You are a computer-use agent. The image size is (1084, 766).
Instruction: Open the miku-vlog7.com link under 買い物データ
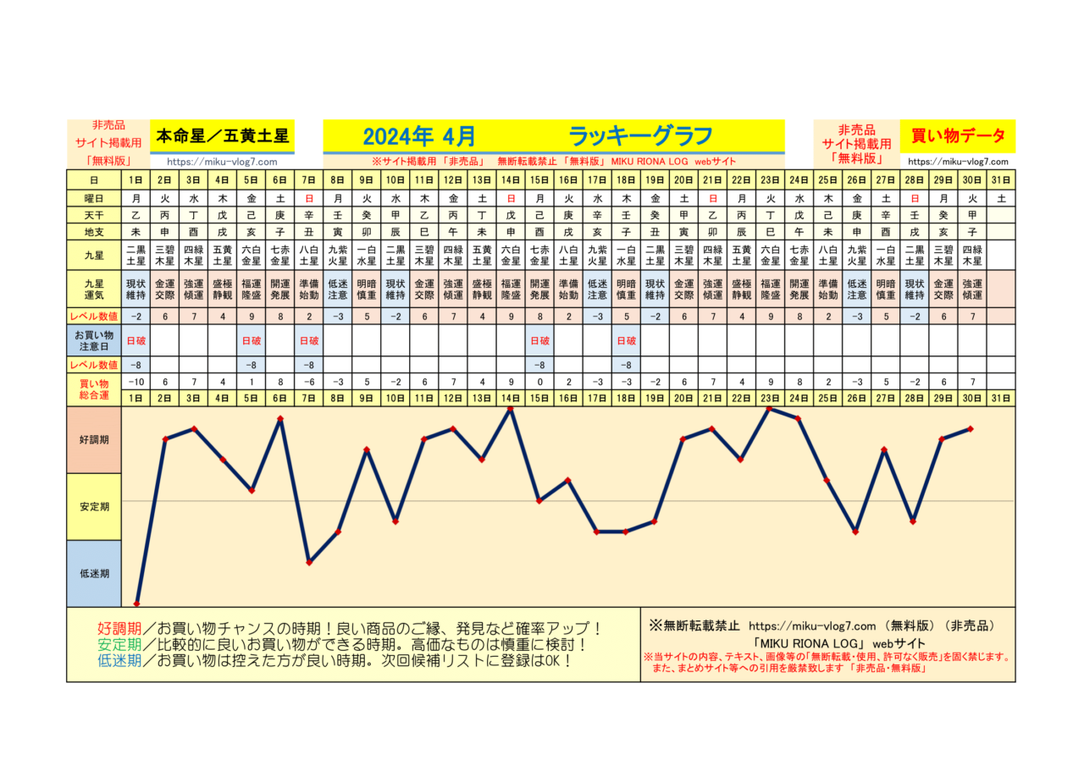point(958,162)
